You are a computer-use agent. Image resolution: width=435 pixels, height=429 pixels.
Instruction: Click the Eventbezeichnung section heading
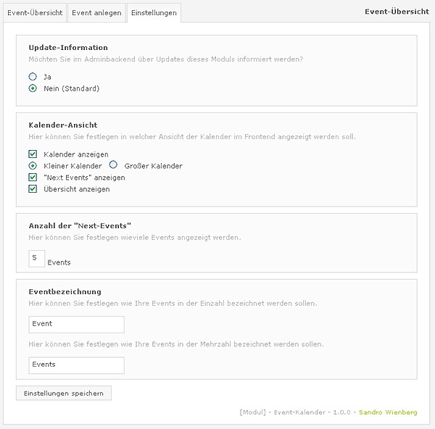(65, 291)
